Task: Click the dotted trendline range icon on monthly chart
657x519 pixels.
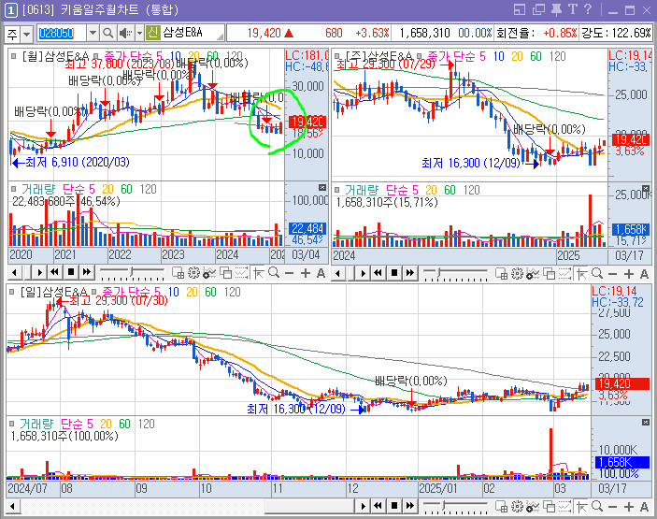Action: pos(241,273)
